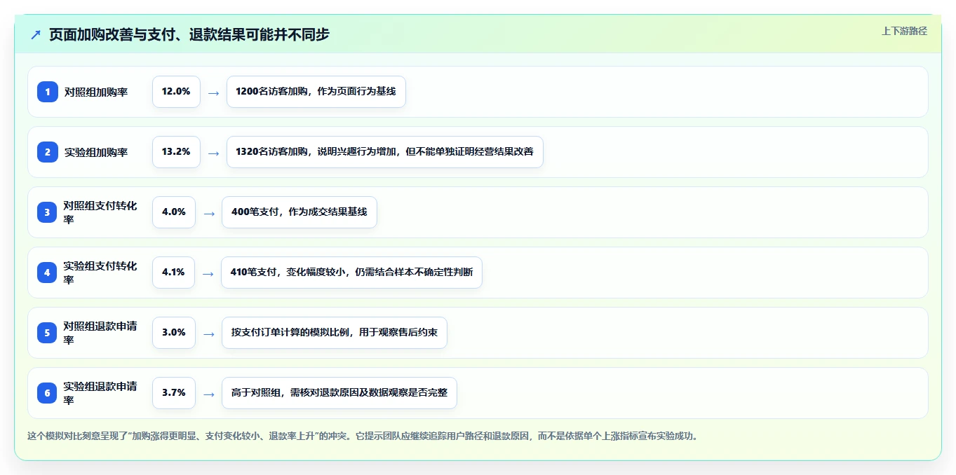Click the 对照组退款申请率 label
Screen dimensions: 956x475
click(x=100, y=333)
